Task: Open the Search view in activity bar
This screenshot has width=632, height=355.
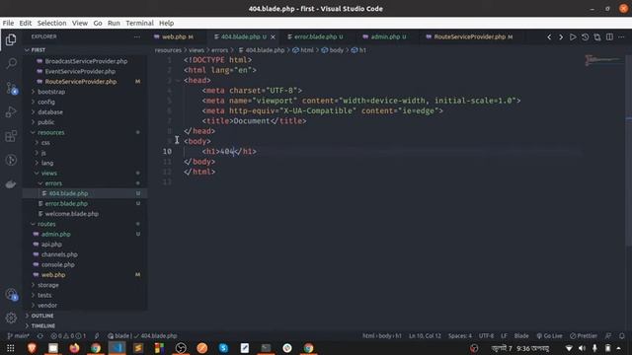Action: [x=11, y=63]
